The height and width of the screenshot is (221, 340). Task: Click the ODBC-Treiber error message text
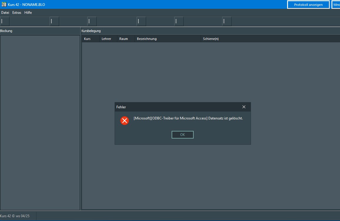pos(188,118)
